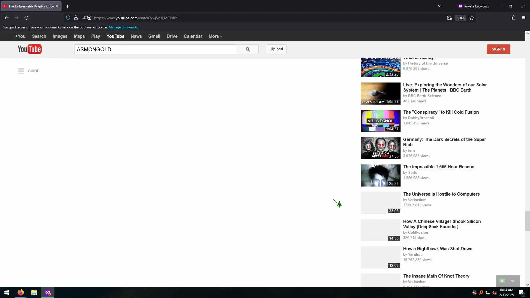Bookmark page with the star icon

coord(472,18)
